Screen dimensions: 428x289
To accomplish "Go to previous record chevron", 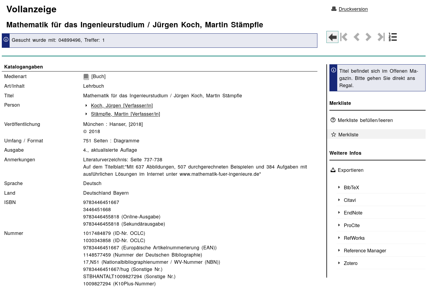I will [356, 37].
